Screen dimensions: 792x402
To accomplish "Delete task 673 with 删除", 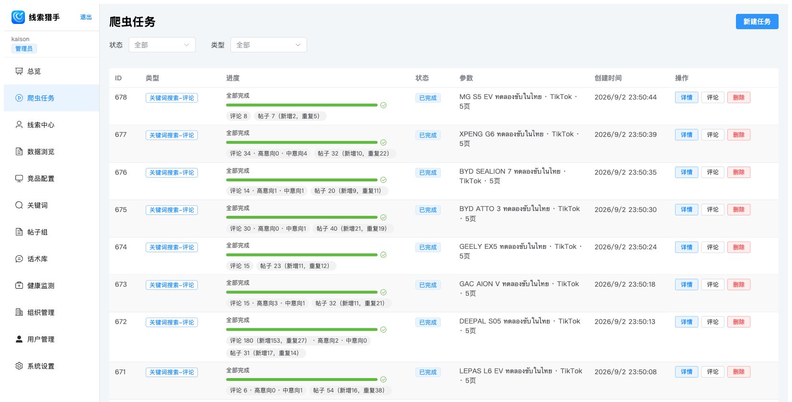I will [x=739, y=285].
